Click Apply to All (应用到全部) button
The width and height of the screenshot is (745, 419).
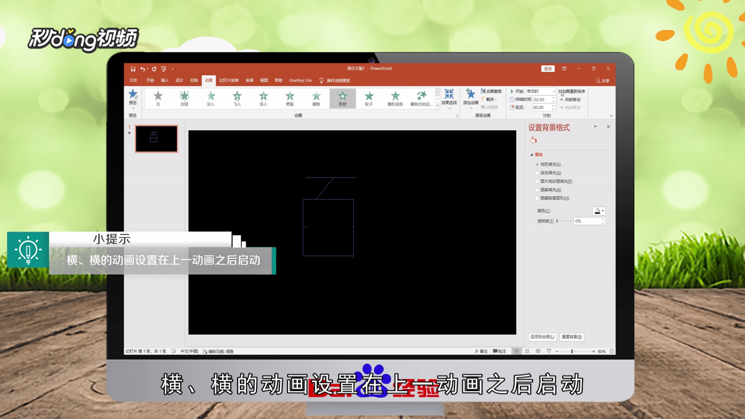coord(542,337)
